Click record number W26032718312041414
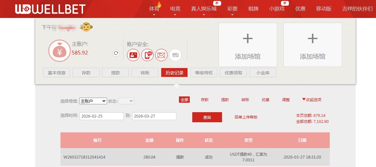The height and width of the screenshot is (167, 376). coord(84,157)
